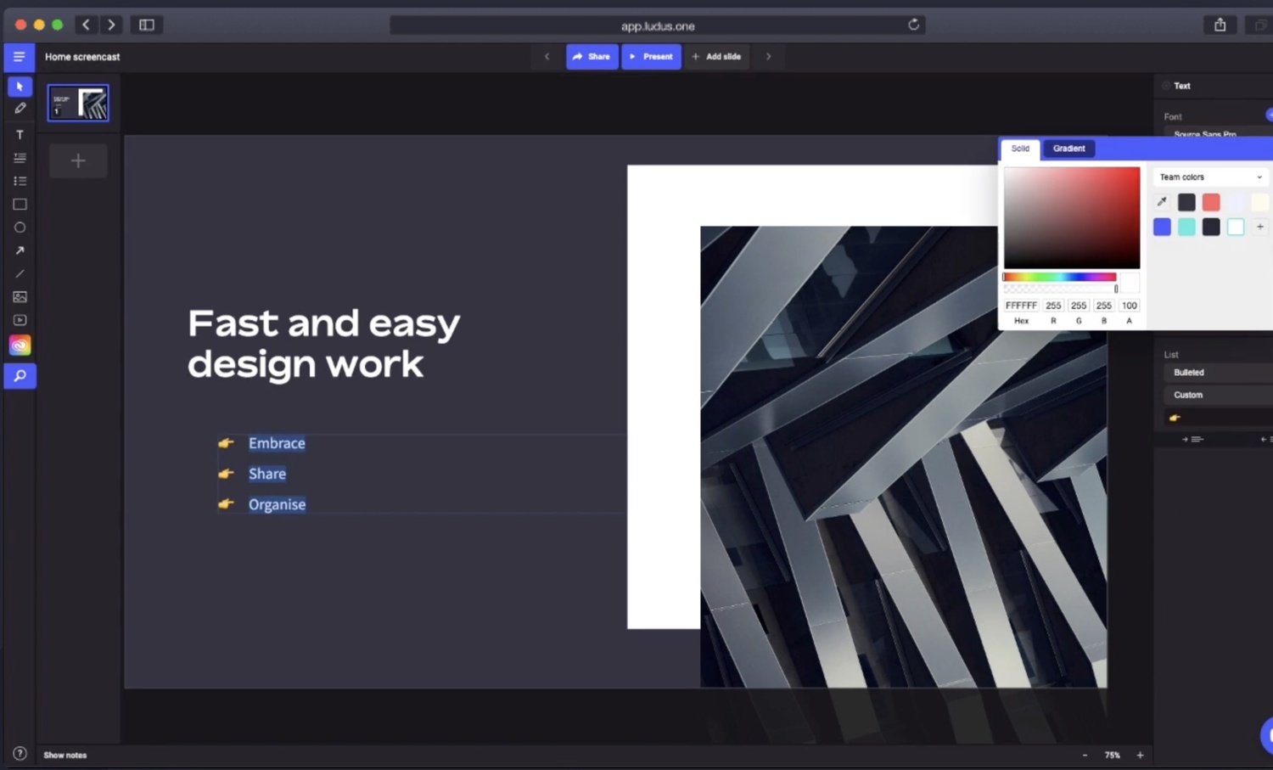Open the Adobe Creative Cloud integration

(20, 345)
